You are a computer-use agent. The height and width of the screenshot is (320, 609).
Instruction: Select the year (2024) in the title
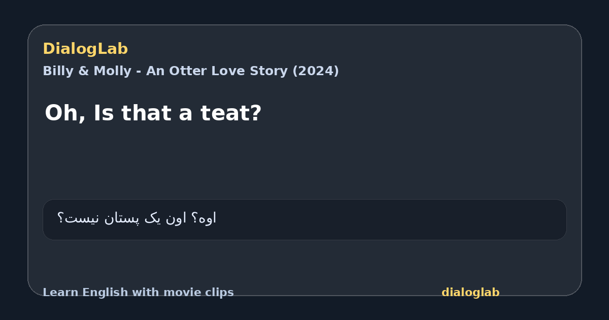click(x=315, y=71)
